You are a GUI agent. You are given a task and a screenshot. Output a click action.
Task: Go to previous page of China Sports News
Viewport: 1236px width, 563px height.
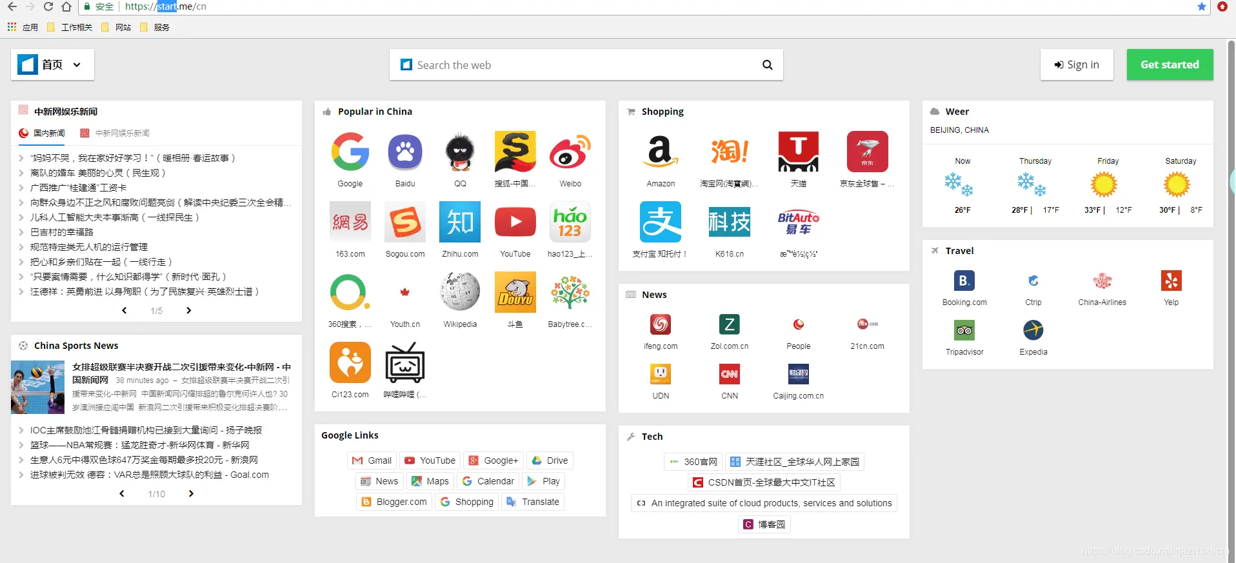point(122,493)
